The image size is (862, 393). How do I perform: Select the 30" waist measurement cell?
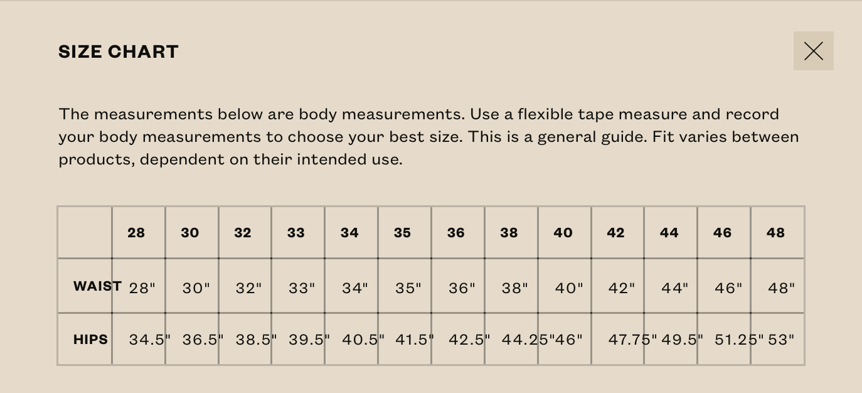(196, 288)
